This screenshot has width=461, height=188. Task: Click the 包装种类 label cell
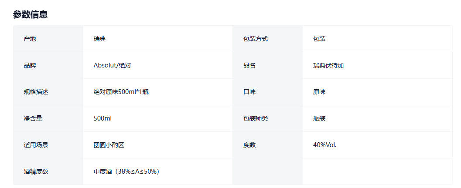tap(256, 118)
